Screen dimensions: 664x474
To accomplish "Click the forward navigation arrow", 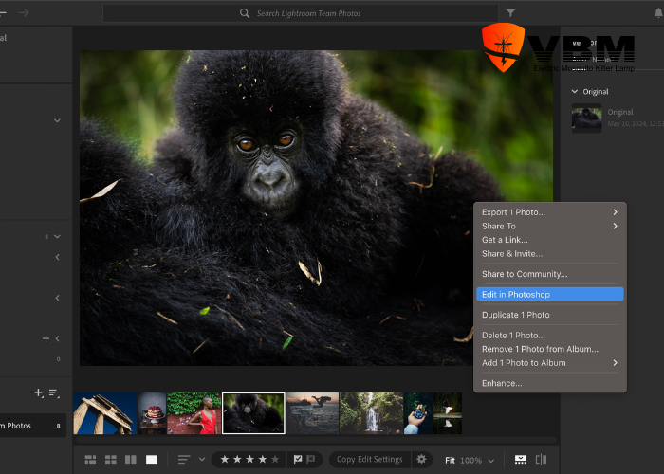I will point(24,12).
